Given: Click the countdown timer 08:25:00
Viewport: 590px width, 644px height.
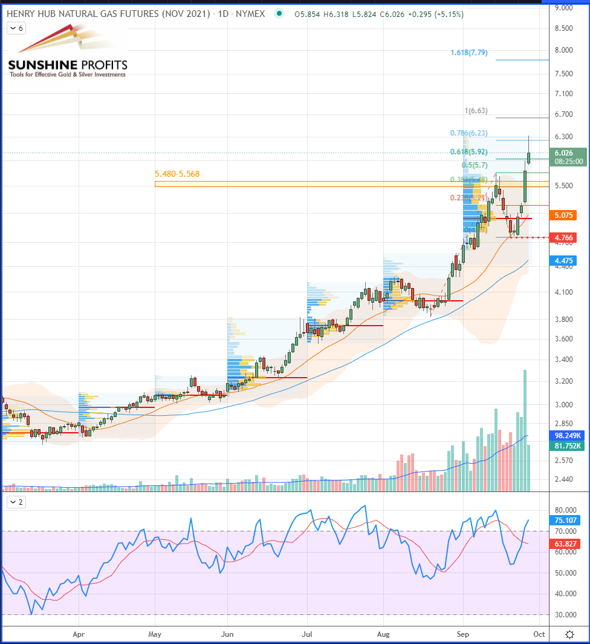Looking at the screenshot, I should (569, 162).
